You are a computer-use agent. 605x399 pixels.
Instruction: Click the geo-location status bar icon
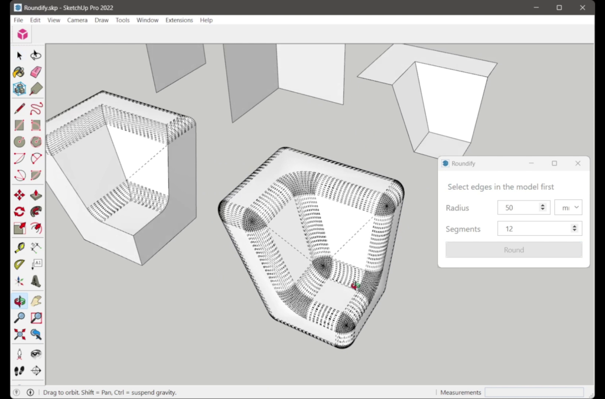[16, 392]
